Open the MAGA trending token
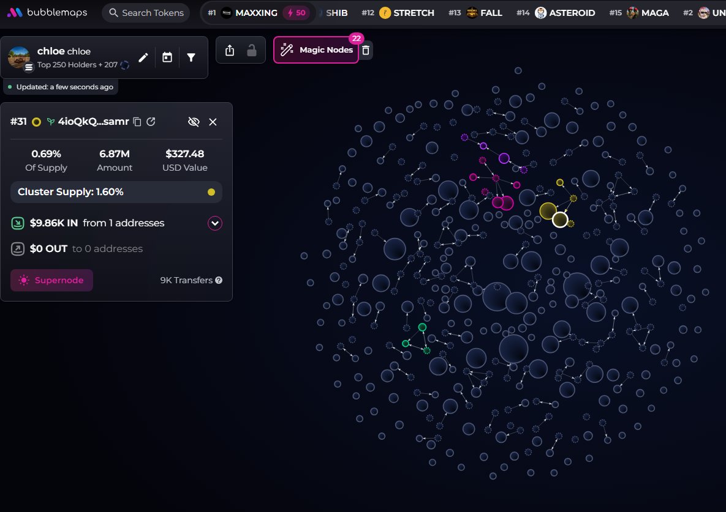This screenshot has height=512, width=726. 648,12
